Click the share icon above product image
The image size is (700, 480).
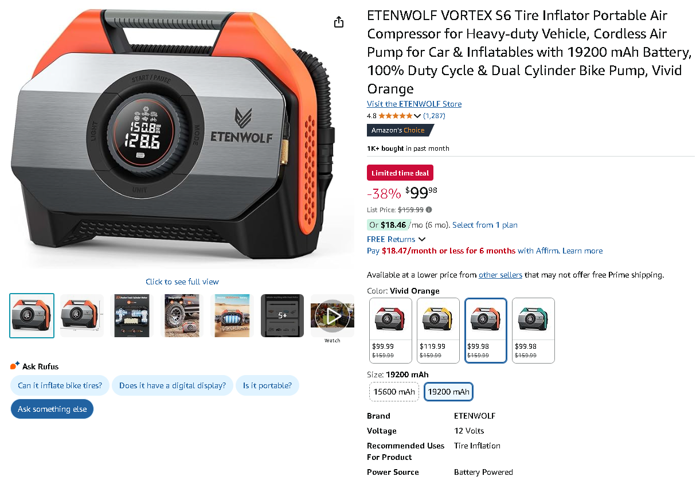click(339, 22)
